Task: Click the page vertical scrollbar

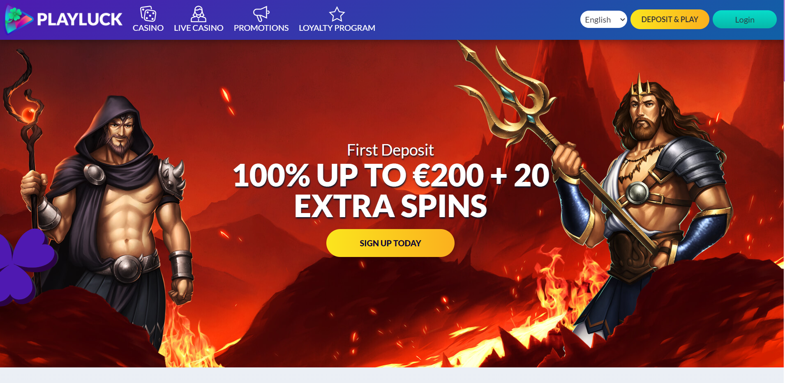Action: pos(784,41)
